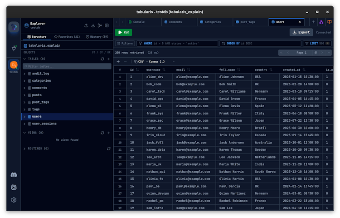The width and height of the screenshot is (340, 218).
Task: Add a new view with plus icon
Action: click(109, 133)
